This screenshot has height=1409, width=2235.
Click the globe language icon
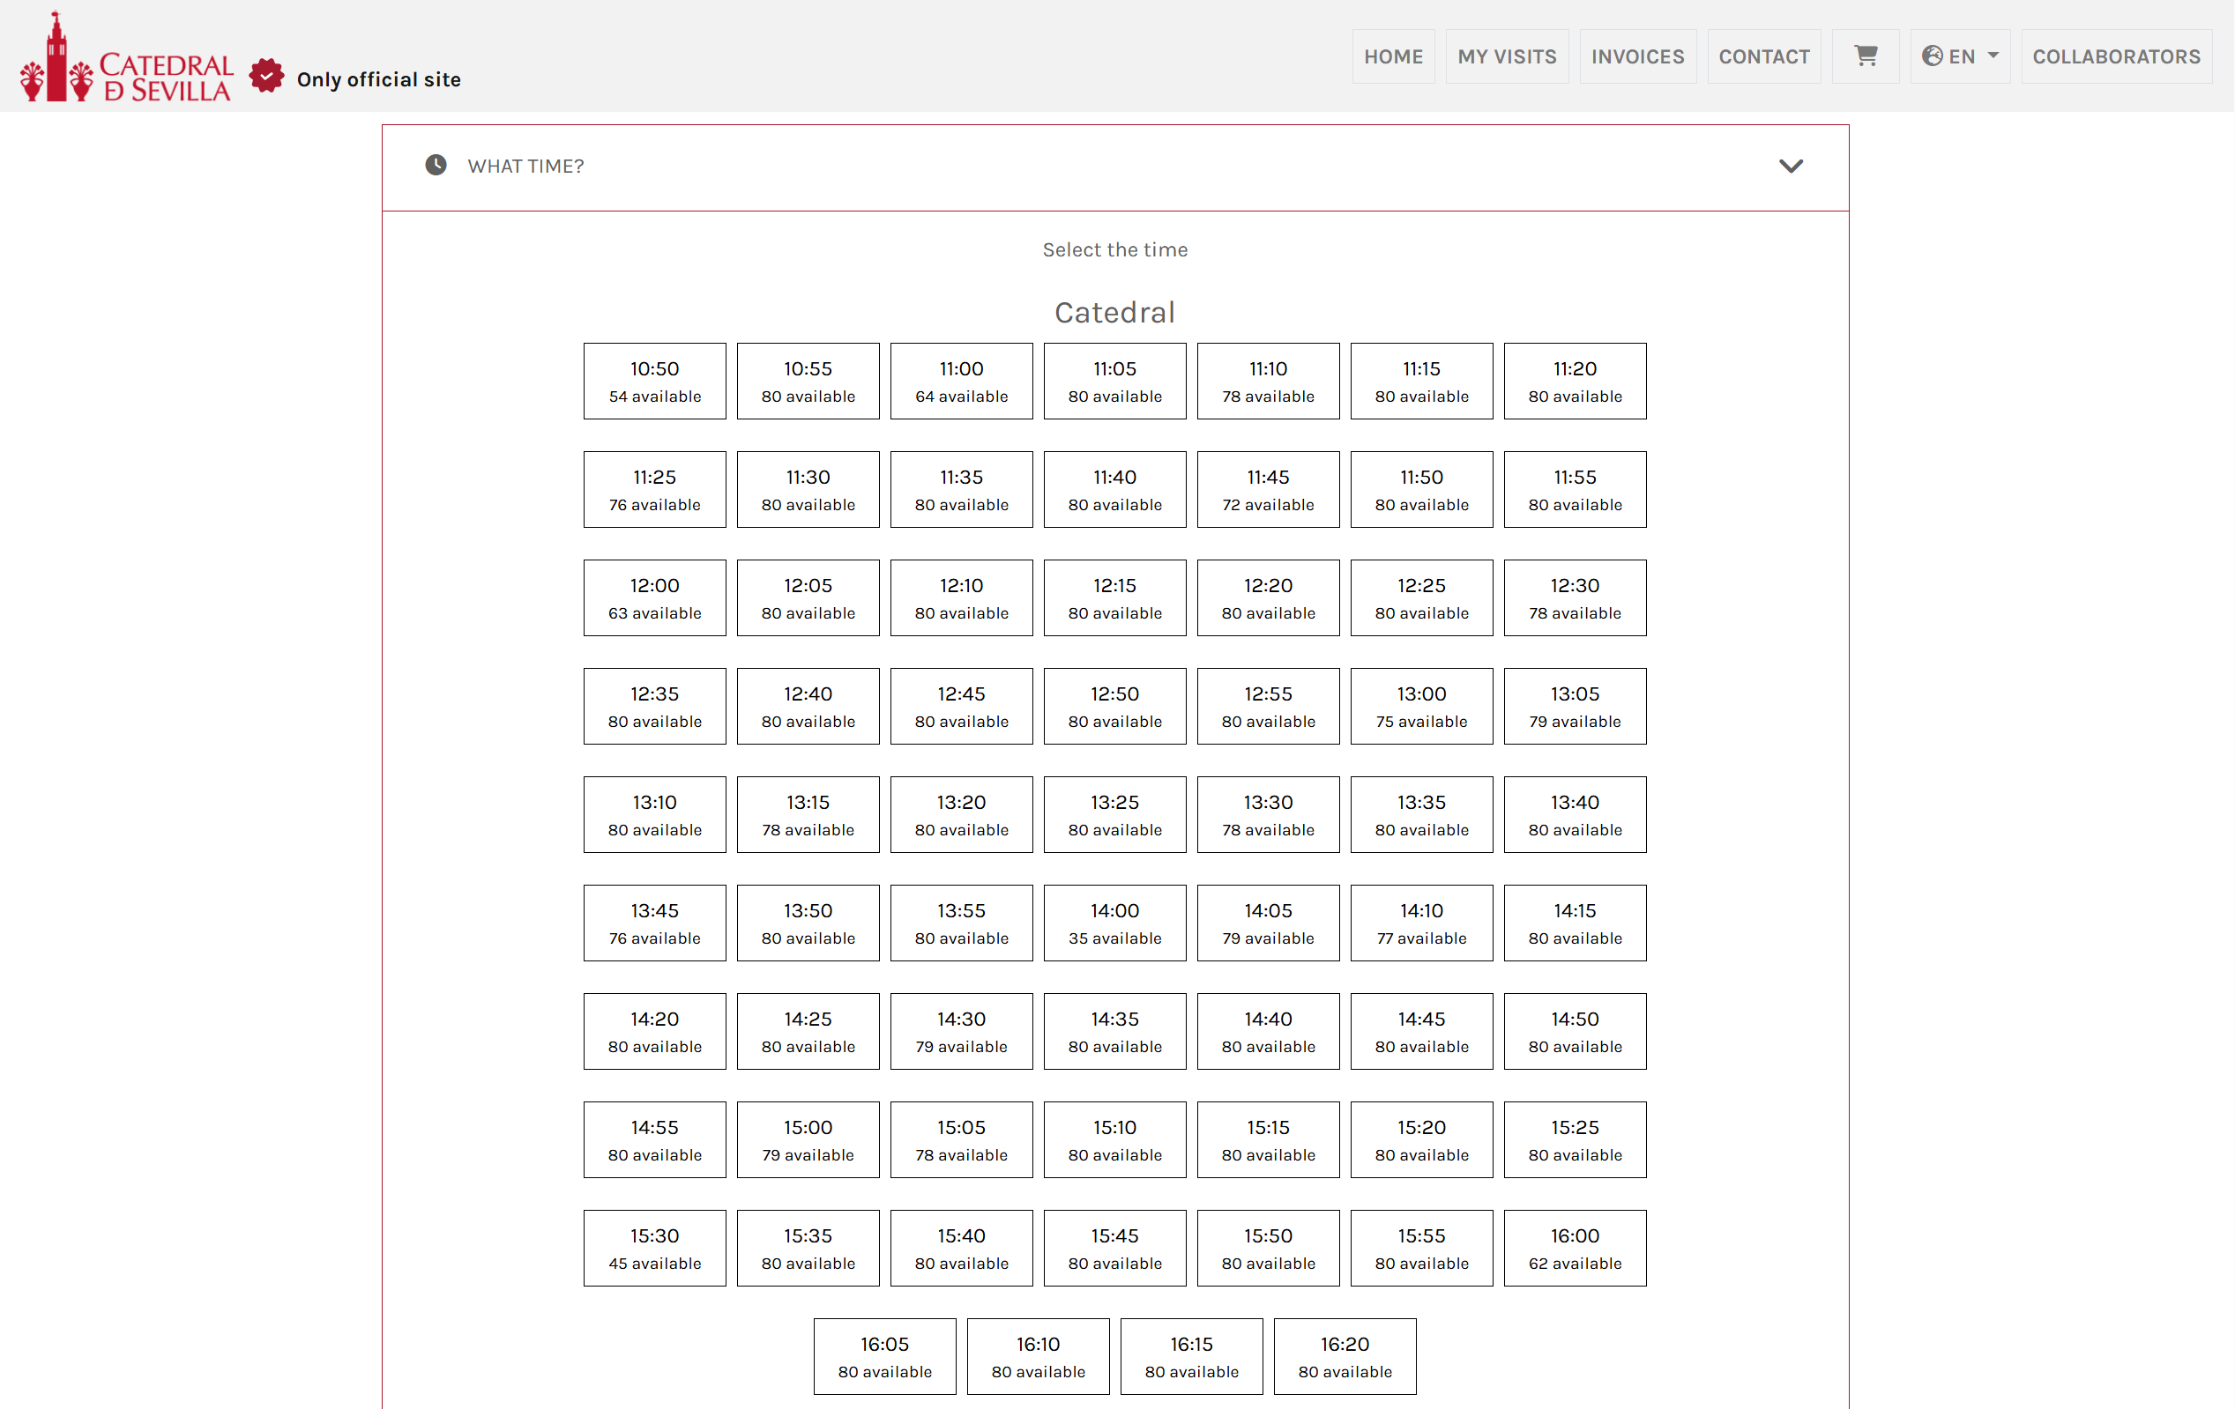1932,56
